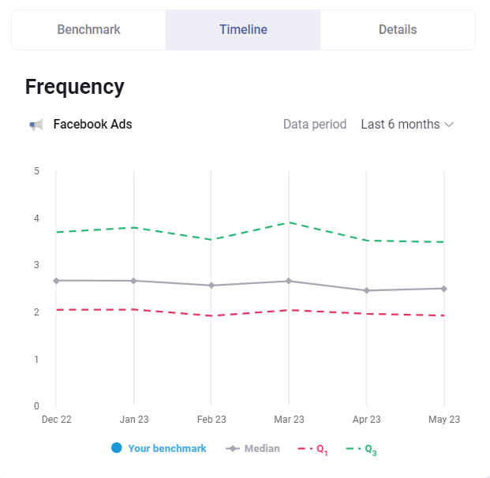Select the Timeline tab
Viewport: 490px width, 478px height.
point(243,30)
